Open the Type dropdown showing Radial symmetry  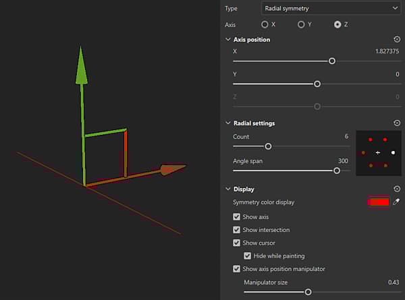(x=331, y=8)
